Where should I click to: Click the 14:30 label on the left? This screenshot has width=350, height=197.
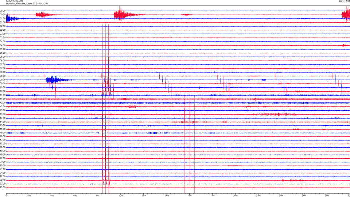point(3,122)
